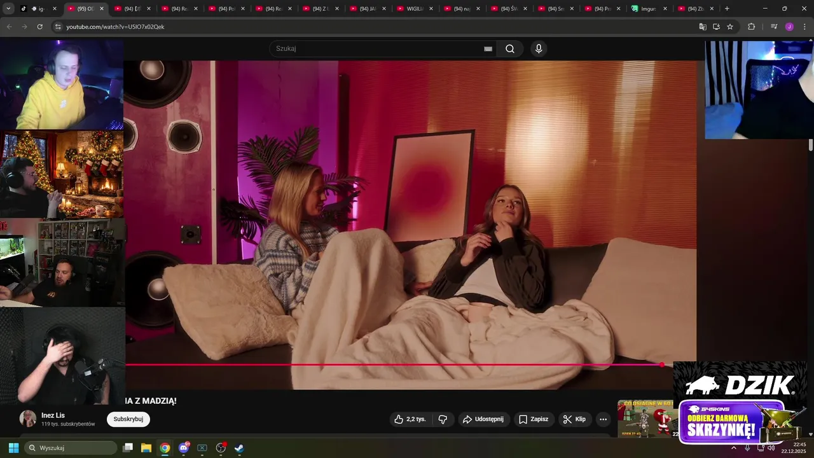
Task: Open the Inez Lis channel name link
Action: pyautogui.click(x=53, y=415)
